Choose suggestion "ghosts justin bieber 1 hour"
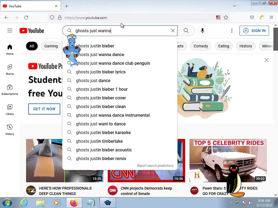This screenshot has width=278, height=208. pos(120,89)
